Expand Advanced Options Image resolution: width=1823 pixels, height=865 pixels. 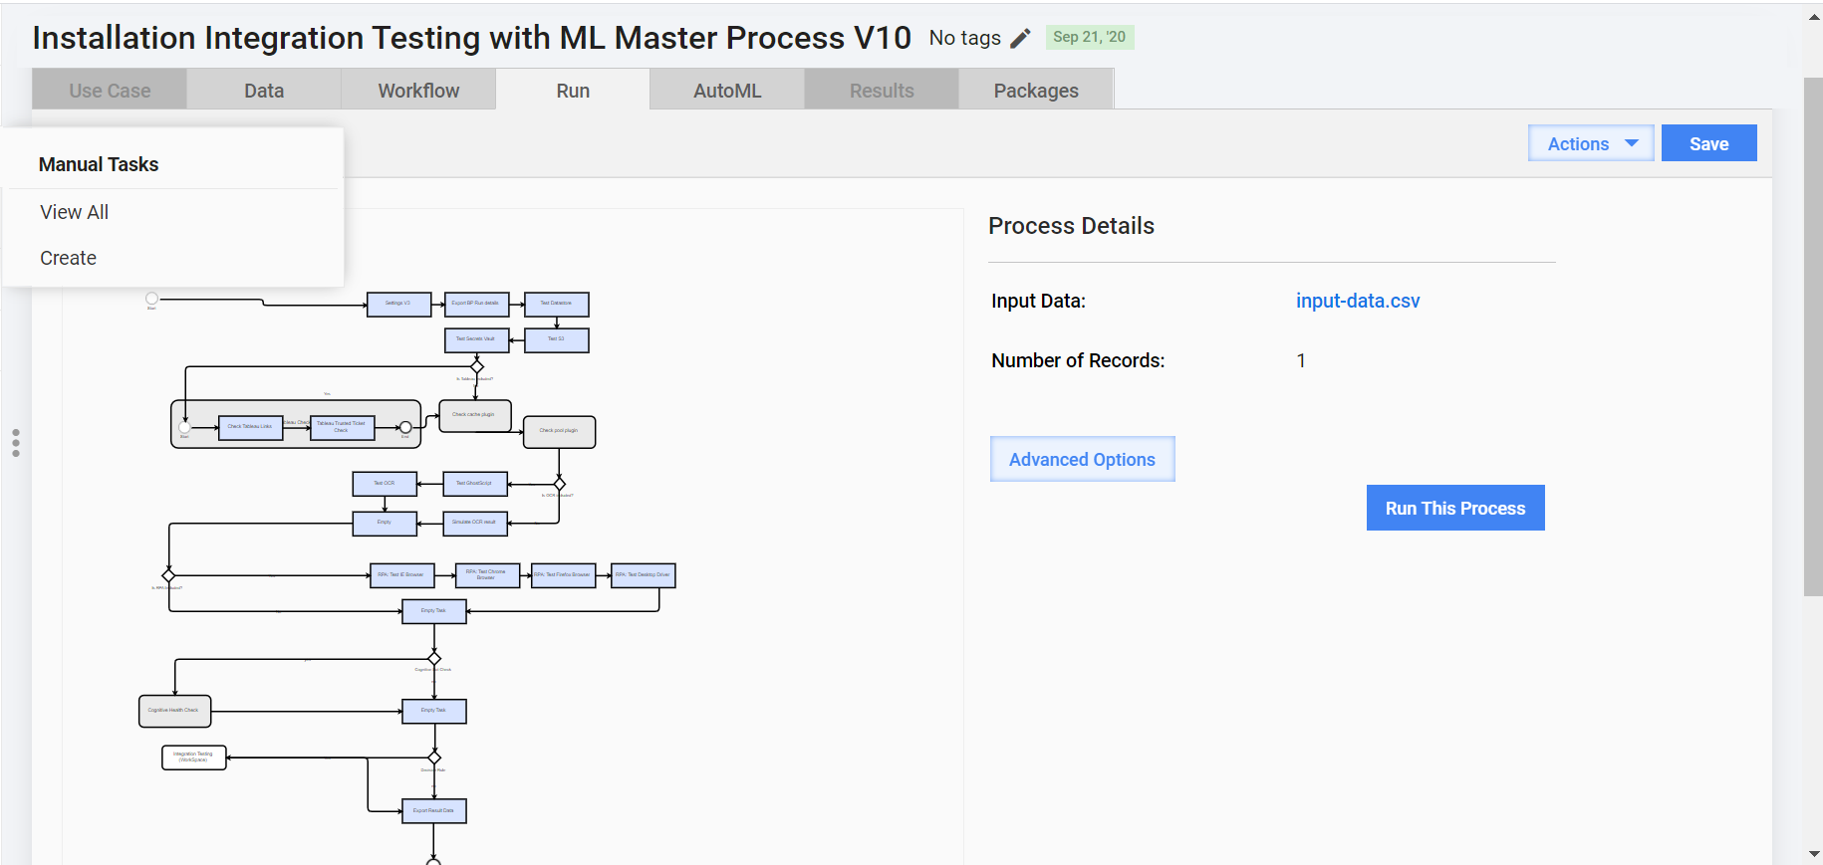[1083, 459]
